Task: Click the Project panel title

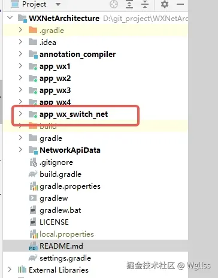Action: pyautogui.click(x=34, y=4)
